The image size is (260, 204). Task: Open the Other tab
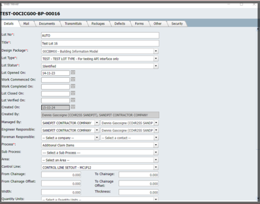158,24
